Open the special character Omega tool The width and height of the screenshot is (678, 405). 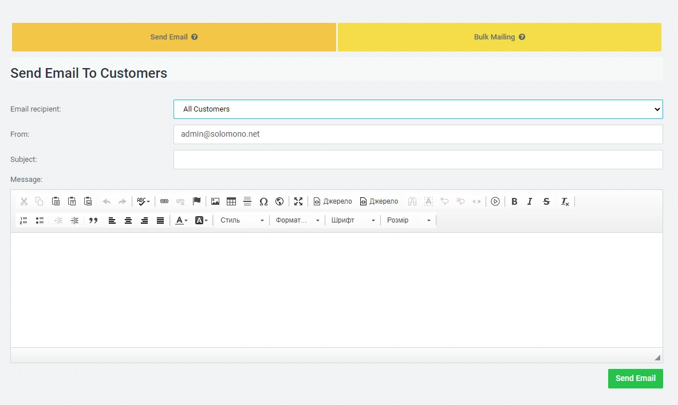pos(263,201)
